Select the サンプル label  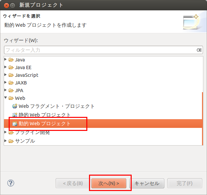25,141
